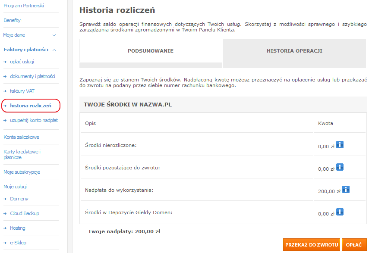Open e-Sklep services link
Image resolution: width=369 pixels, height=253 pixels.
18,243
